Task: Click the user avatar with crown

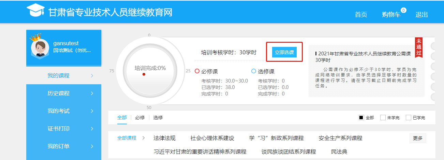Action: (x=40, y=47)
